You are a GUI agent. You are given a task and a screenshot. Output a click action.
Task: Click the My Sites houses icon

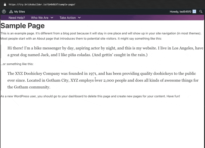tap(11, 12)
